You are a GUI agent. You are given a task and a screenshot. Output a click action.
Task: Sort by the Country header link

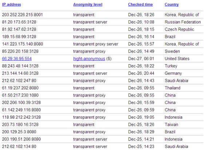pos(172,4)
